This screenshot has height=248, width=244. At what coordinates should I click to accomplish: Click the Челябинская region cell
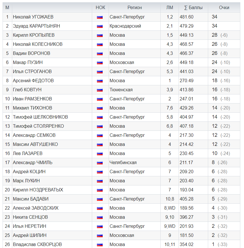pyautogui.click(x=123, y=163)
